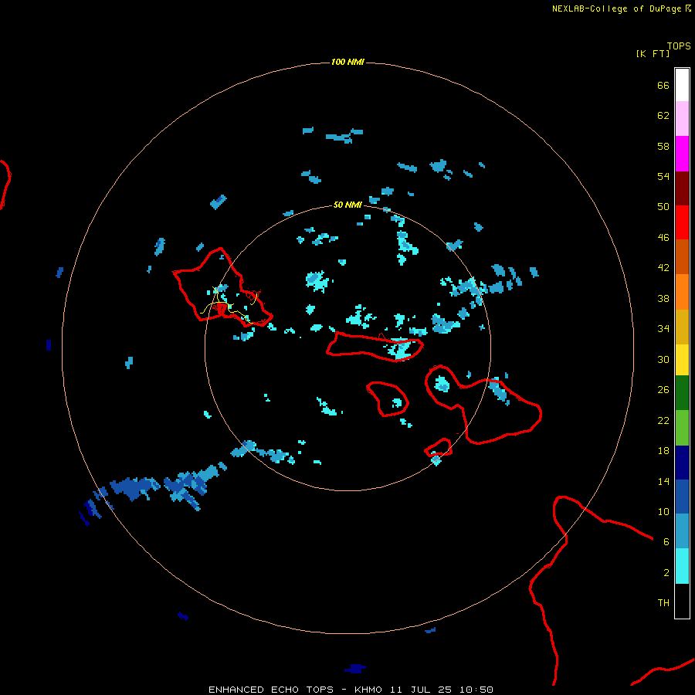The image size is (695, 695).
Task: Click the dark orange 46 kft legend swatch
Action: 682,256
